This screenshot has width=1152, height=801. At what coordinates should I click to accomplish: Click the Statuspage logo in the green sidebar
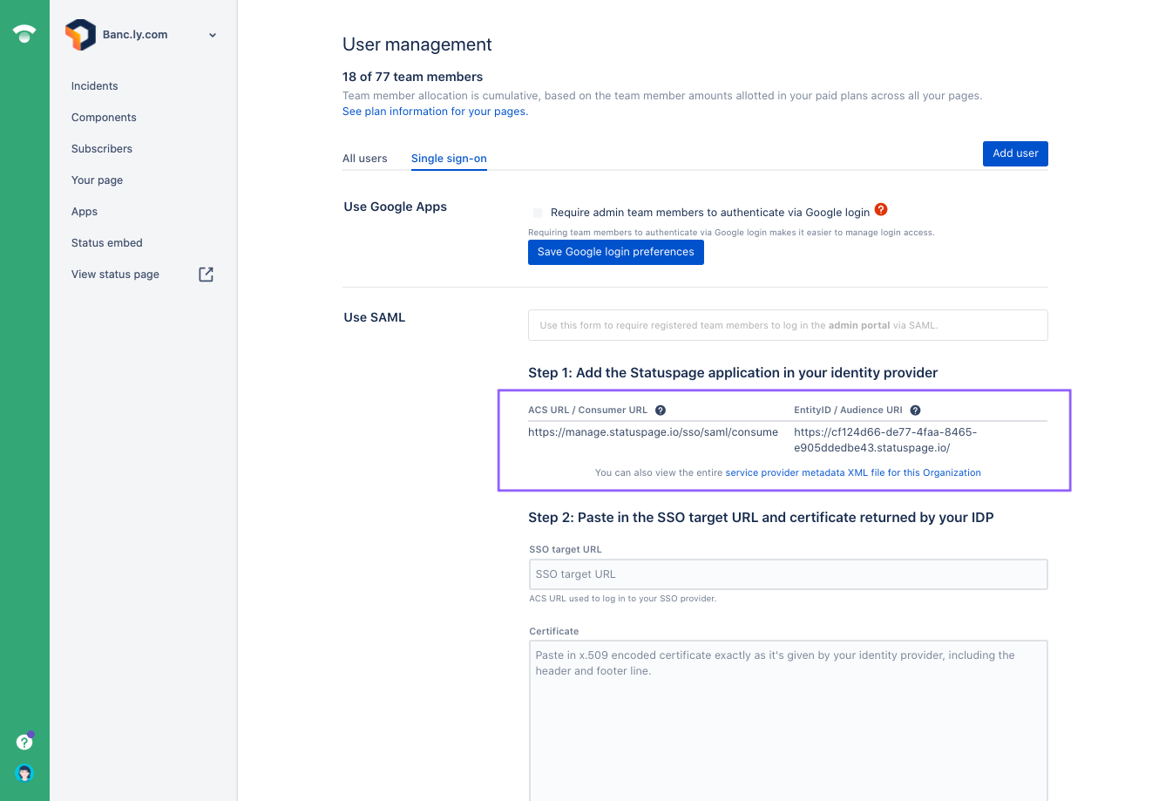24,33
